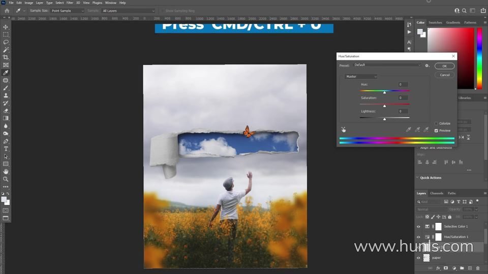The height and width of the screenshot is (274, 488).
Task: Toggle filter for type layers
Action: click(459, 201)
